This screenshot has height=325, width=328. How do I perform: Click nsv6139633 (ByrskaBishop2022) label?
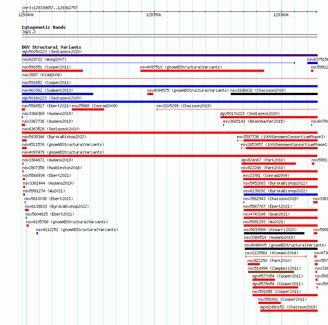[57, 206]
